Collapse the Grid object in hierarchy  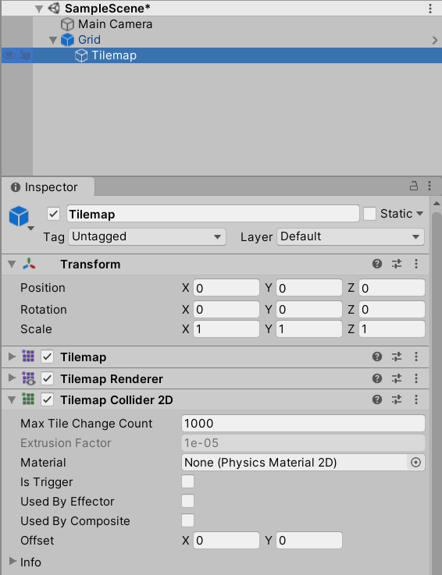point(53,40)
